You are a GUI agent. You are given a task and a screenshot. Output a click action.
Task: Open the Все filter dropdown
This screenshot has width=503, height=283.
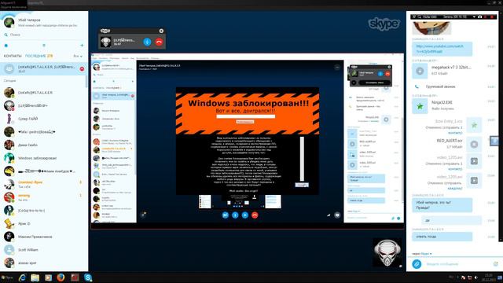77,56
